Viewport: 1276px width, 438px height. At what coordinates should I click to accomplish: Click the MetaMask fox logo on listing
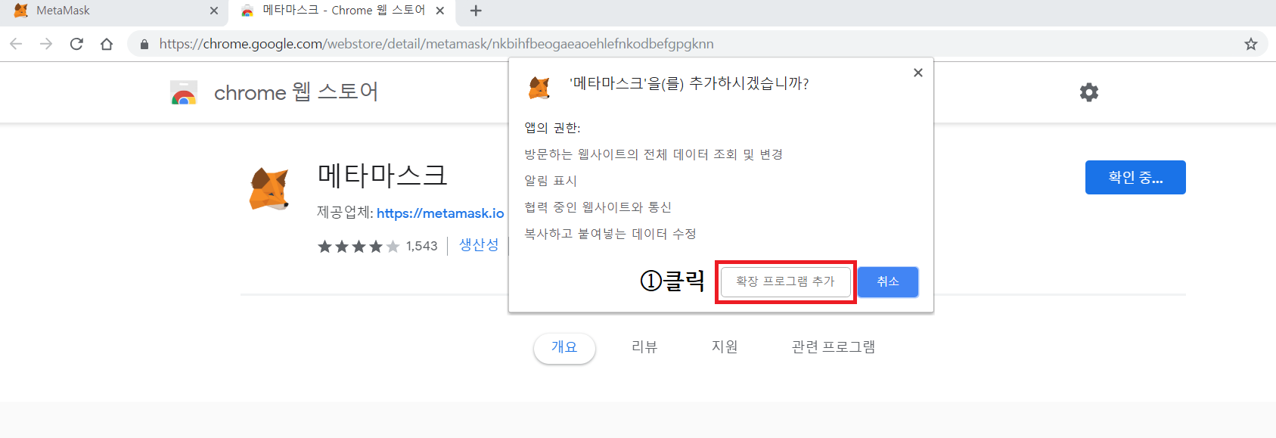point(269,188)
